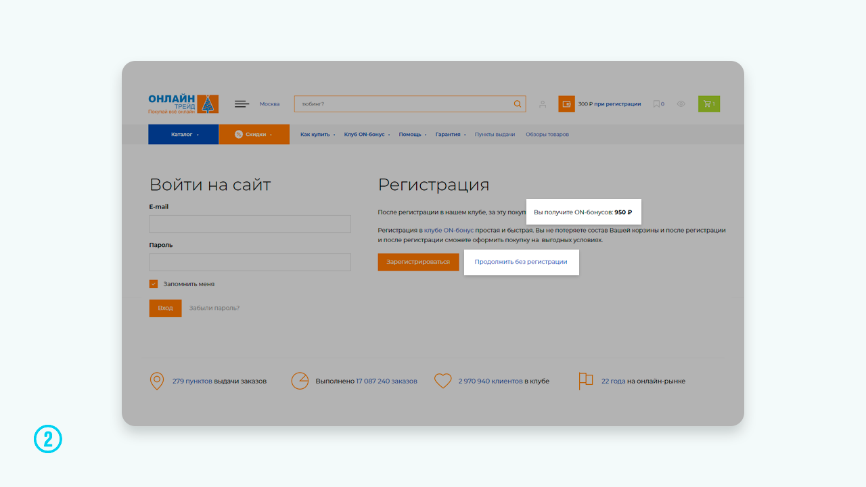
Task: Open the bookmarks favorites icon
Action: (656, 104)
